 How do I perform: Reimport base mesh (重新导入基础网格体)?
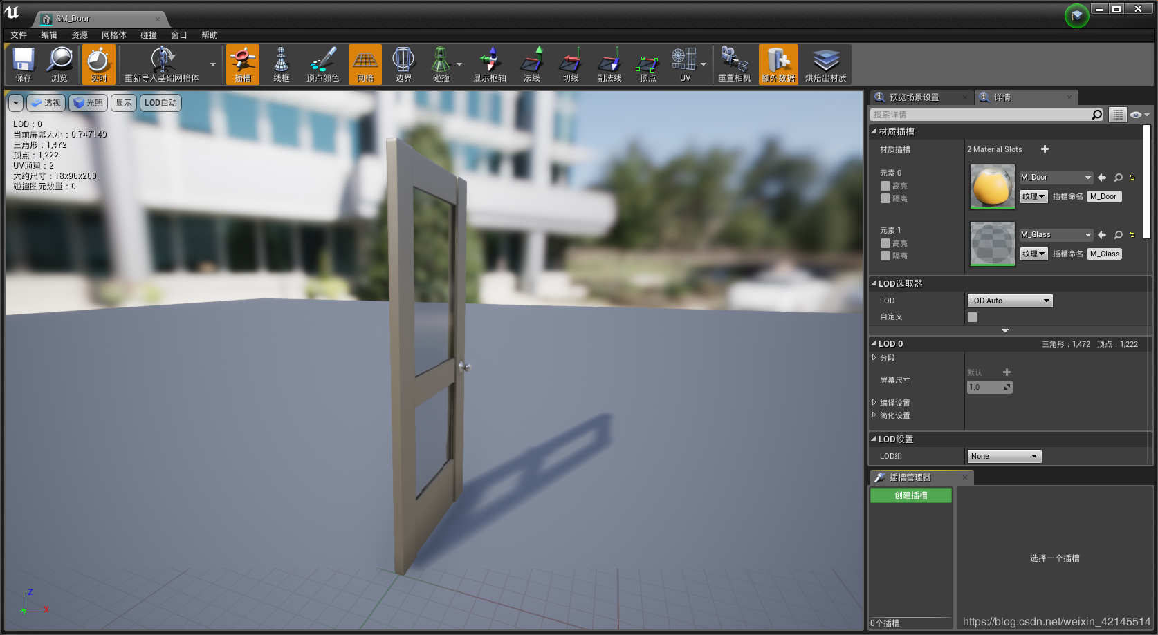coord(162,65)
